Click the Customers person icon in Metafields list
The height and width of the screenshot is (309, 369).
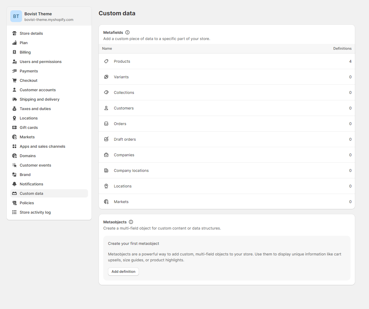pyautogui.click(x=106, y=108)
